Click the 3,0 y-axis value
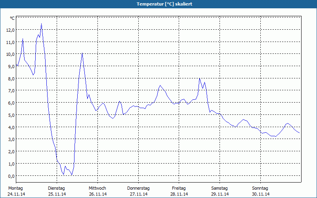This screenshot has height=198, width=317. [11, 139]
